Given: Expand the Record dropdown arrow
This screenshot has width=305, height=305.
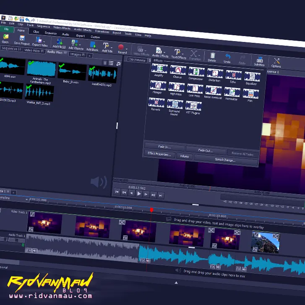Looking at the screenshot, I should pyautogui.click(x=127, y=49).
